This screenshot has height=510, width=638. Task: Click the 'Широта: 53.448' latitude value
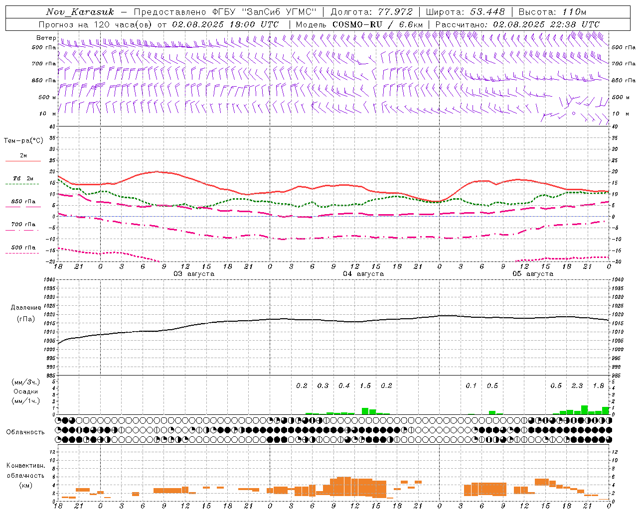[x=466, y=12]
